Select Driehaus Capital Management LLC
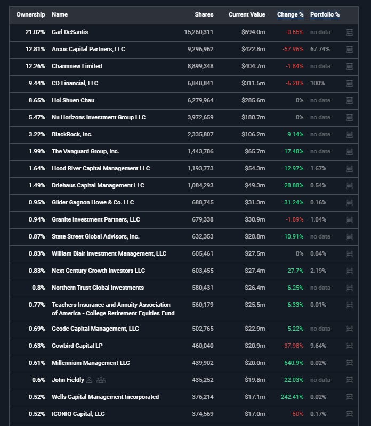The width and height of the screenshot is (371, 426). click(x=98, y=185)
